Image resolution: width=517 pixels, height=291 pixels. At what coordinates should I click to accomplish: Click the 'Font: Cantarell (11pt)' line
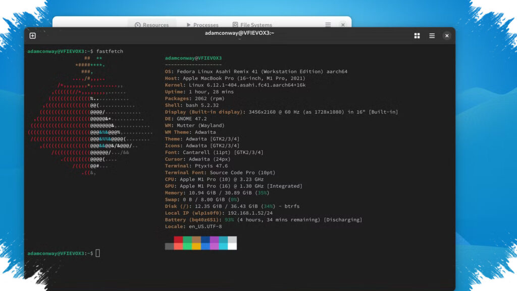pos(214,153)
